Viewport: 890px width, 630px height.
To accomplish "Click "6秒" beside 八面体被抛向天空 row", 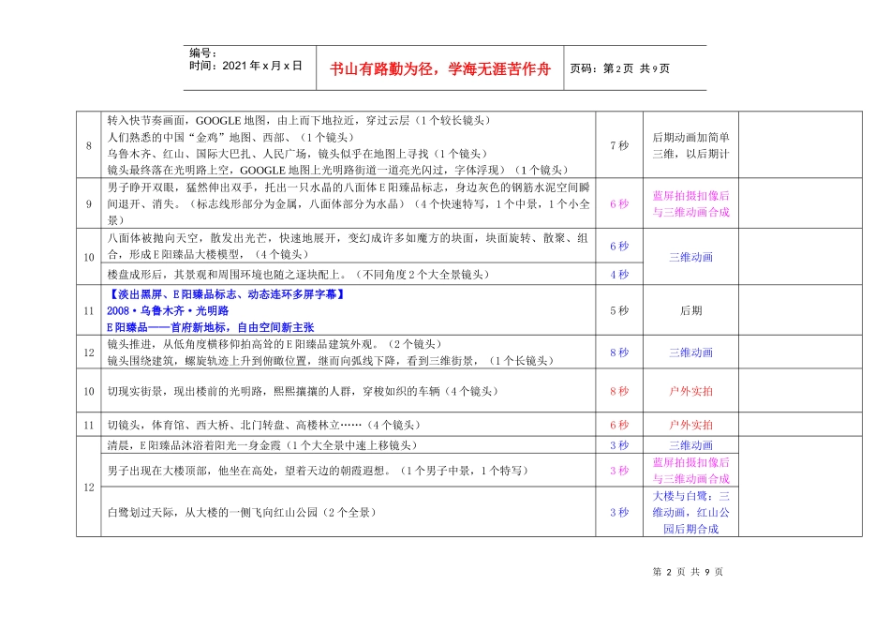I will coord(619,246).
